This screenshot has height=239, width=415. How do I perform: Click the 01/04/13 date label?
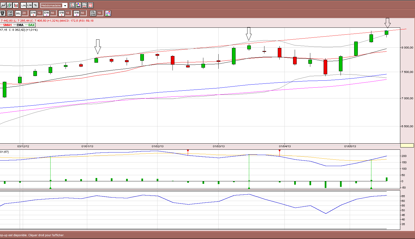(285, 146)
